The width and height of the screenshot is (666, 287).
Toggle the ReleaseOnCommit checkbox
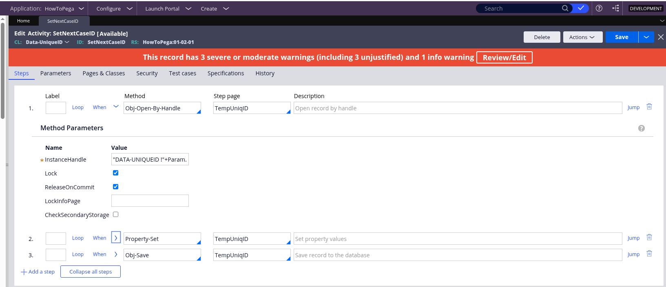116,187
